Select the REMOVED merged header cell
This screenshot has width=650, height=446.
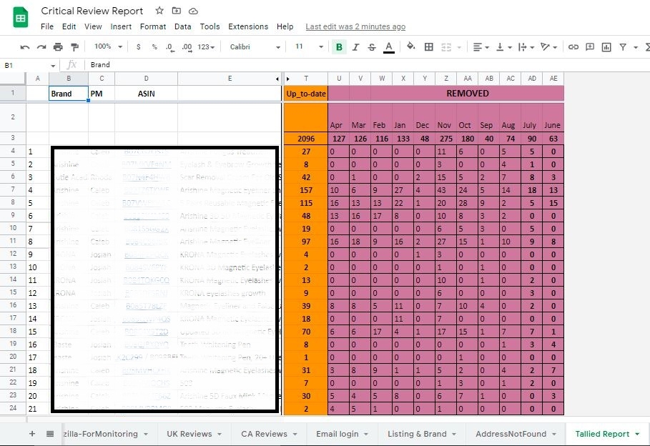(x=467, y=94)
